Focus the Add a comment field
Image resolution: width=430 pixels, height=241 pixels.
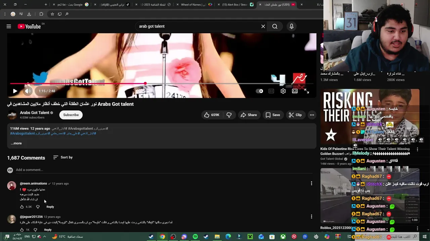pyautogui.click(x=164, y=170)
